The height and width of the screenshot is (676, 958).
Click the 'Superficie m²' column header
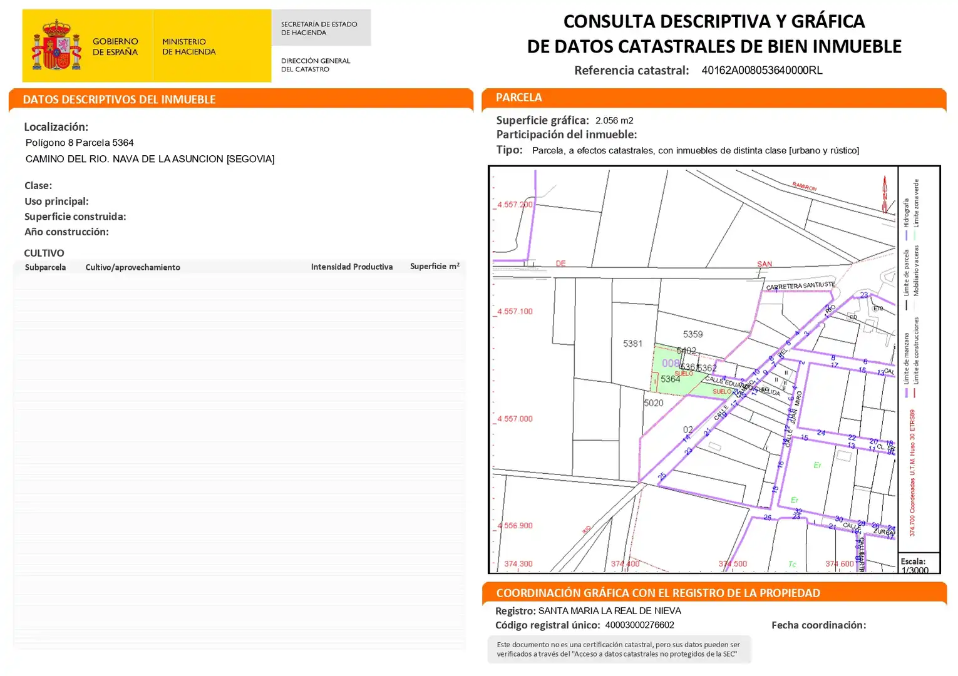[435, 266]
